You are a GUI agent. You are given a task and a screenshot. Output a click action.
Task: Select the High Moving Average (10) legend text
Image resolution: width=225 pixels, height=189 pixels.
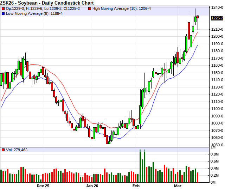coord(122,8)
